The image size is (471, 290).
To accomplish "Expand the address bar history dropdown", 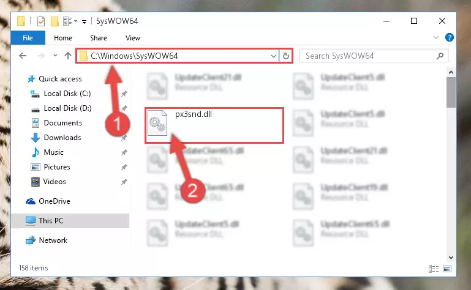I will 274,56.
